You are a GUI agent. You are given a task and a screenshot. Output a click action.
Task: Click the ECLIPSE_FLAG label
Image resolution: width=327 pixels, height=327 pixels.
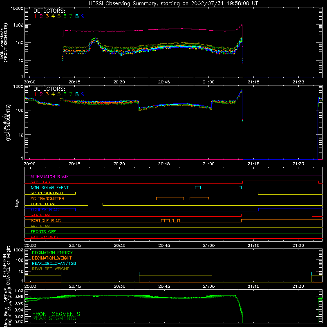click(x=45, y=210)
